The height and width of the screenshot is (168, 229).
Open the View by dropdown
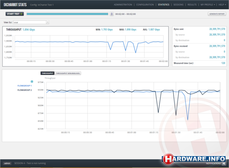(x=31, y=22)
